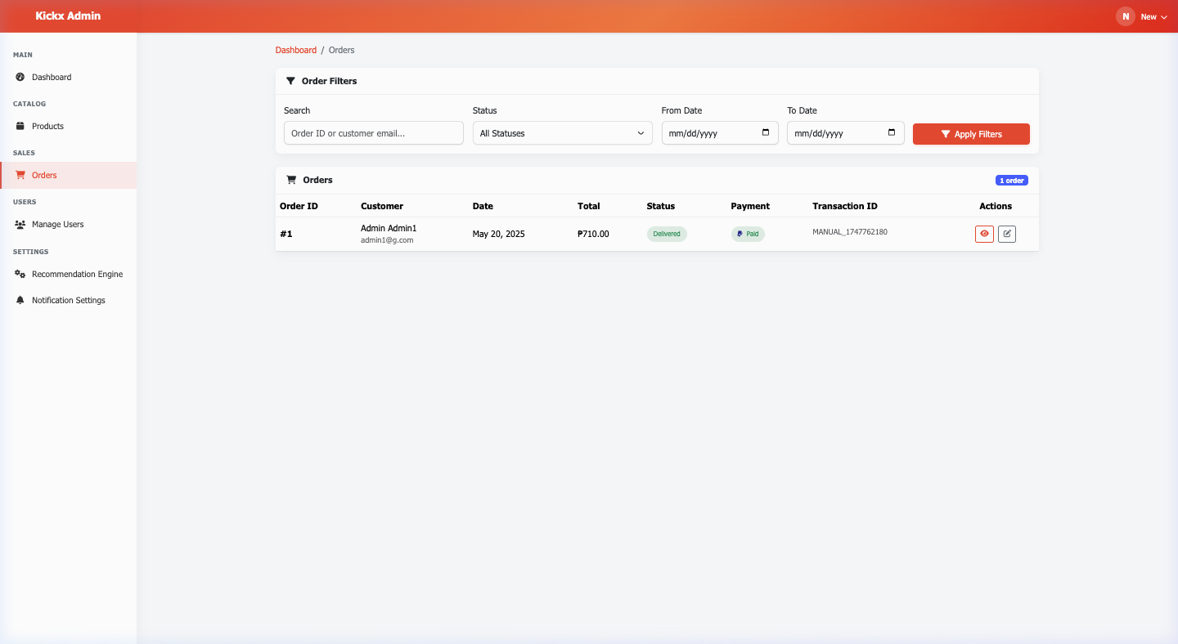Click the From Date input field
The image size is (1178, 644).
720,133
